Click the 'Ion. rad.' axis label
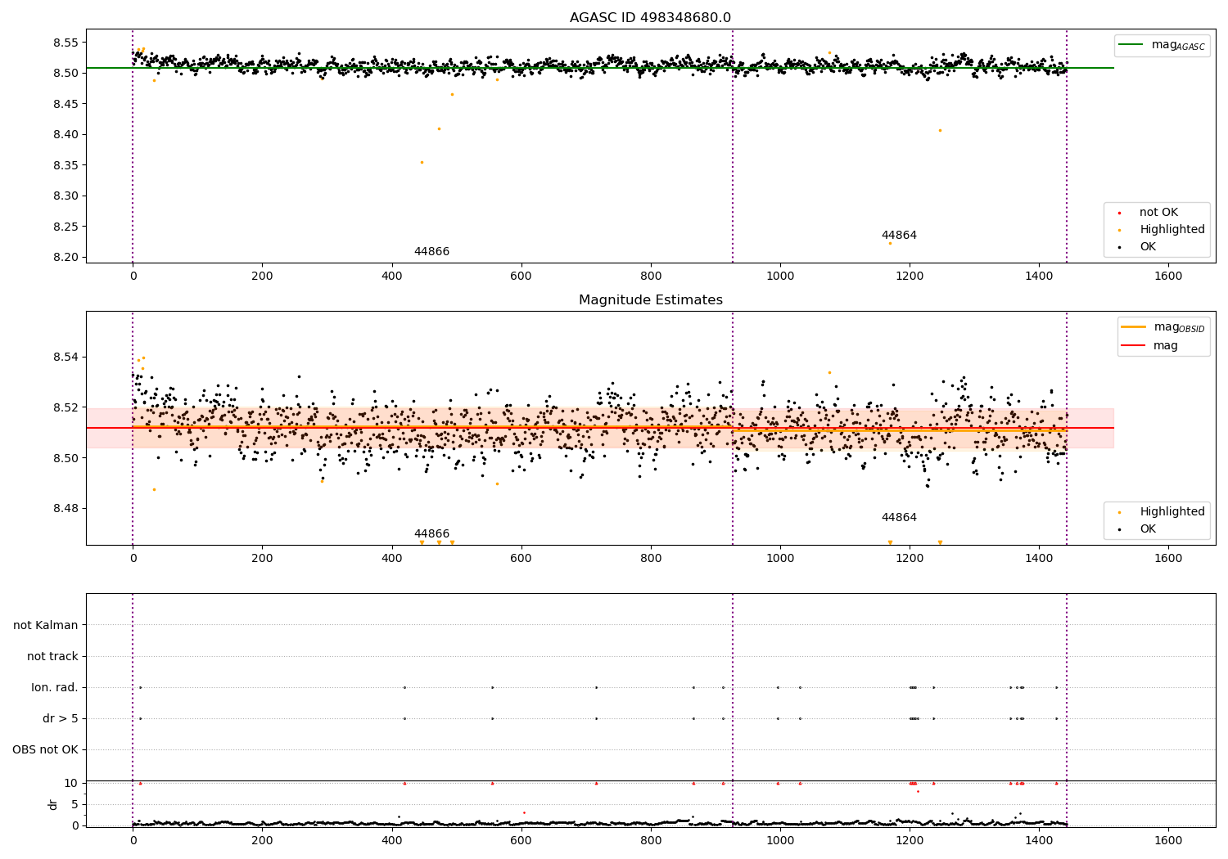Viewport: 1228px width, 859px height. [x=55, y=688]
